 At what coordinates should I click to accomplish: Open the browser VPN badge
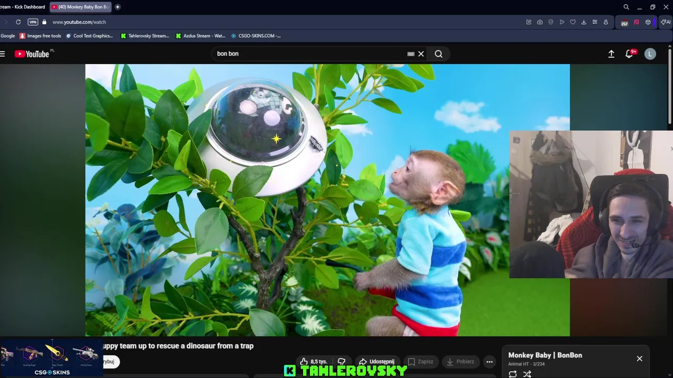point(33,22)
